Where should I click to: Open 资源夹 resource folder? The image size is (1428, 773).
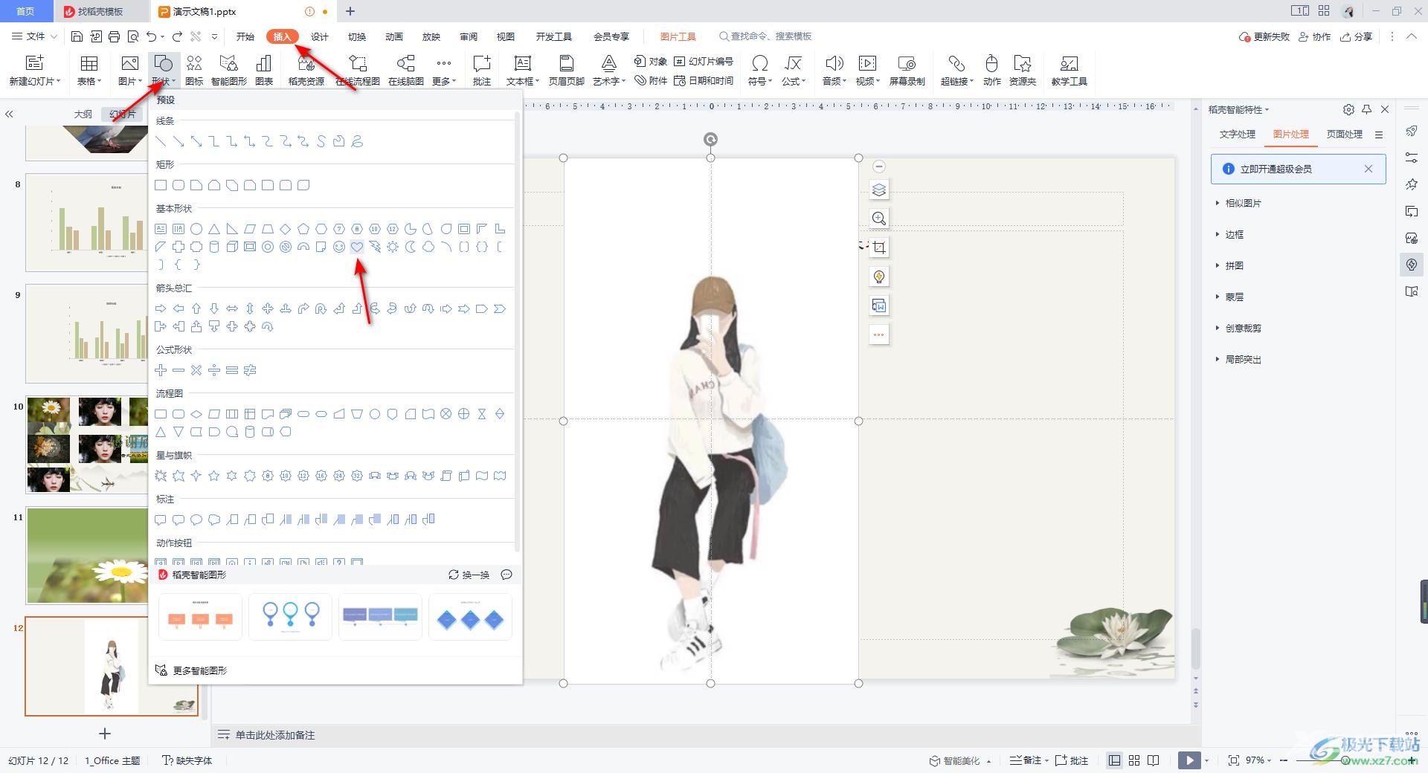tap(1023, 71)
